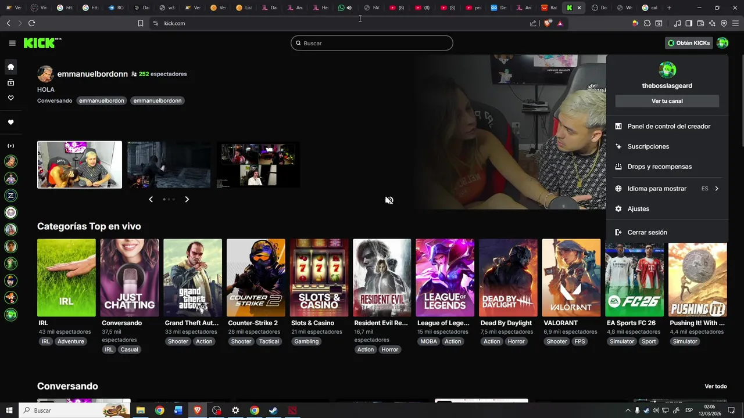Open Suscripciones from the profile menu
Image resolution: width=744 pixels, height=418 pixels.
(x=667, y=146)
